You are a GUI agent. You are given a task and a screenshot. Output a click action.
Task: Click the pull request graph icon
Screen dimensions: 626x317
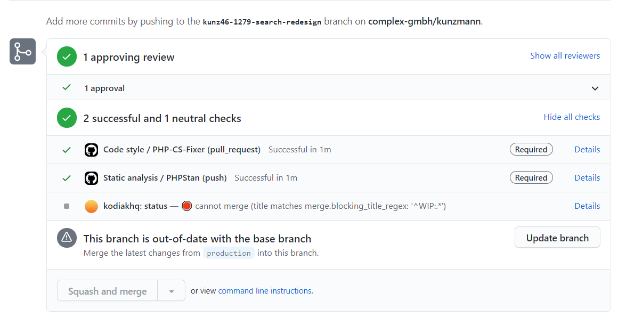coord(22,51)
